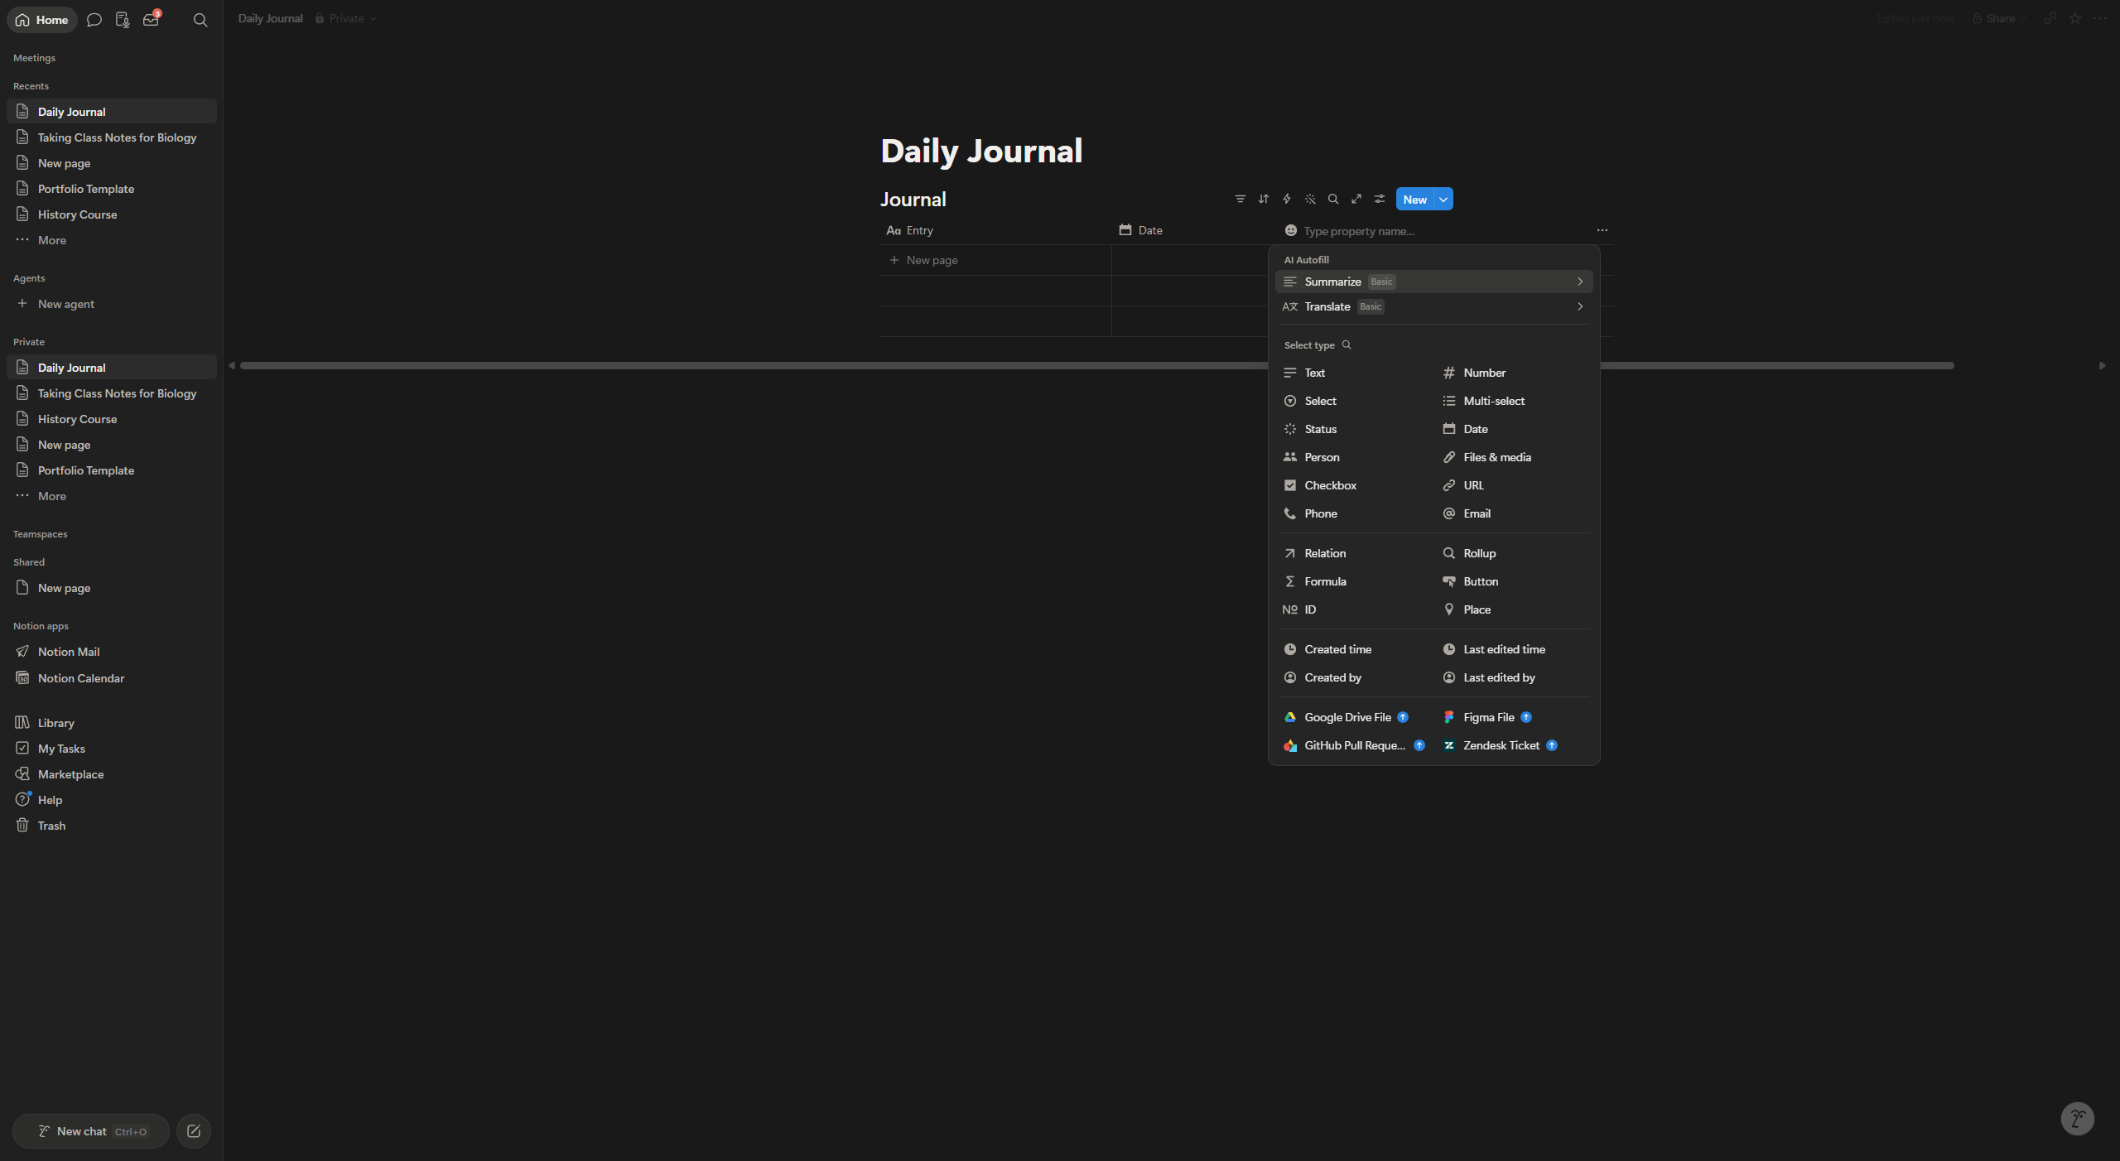The height and width of the screenshot is (1161, 2120).
Task: Open Journal database as full page
Action: pyautogui.click(x=1356, y=199)
